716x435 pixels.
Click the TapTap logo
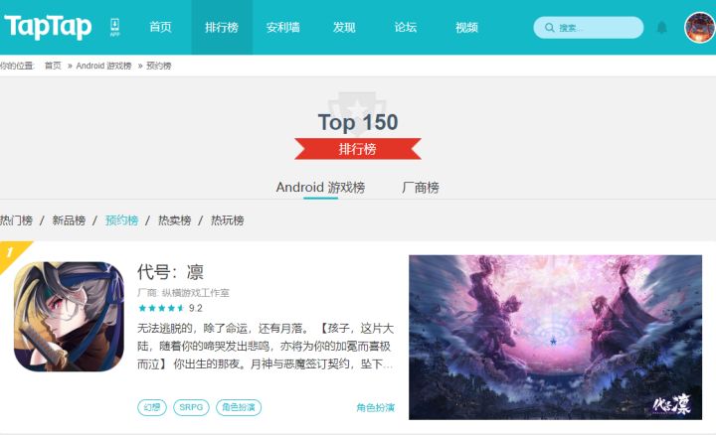click(48, 27)
